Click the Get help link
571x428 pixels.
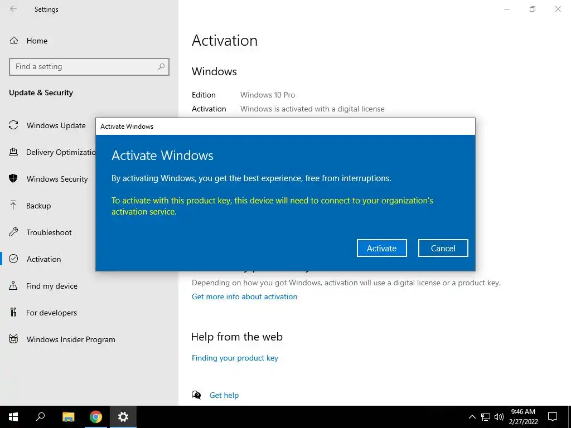224,395
